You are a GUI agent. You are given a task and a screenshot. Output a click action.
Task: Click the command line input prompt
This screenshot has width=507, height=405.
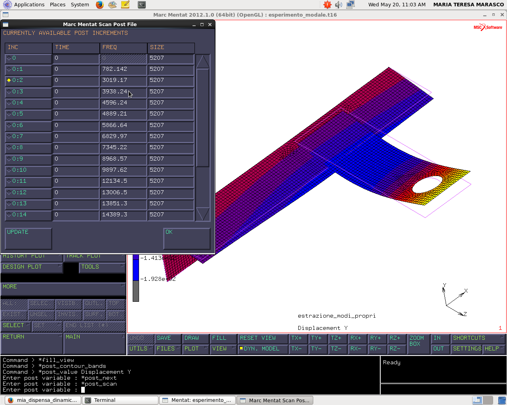click(83, 390)
